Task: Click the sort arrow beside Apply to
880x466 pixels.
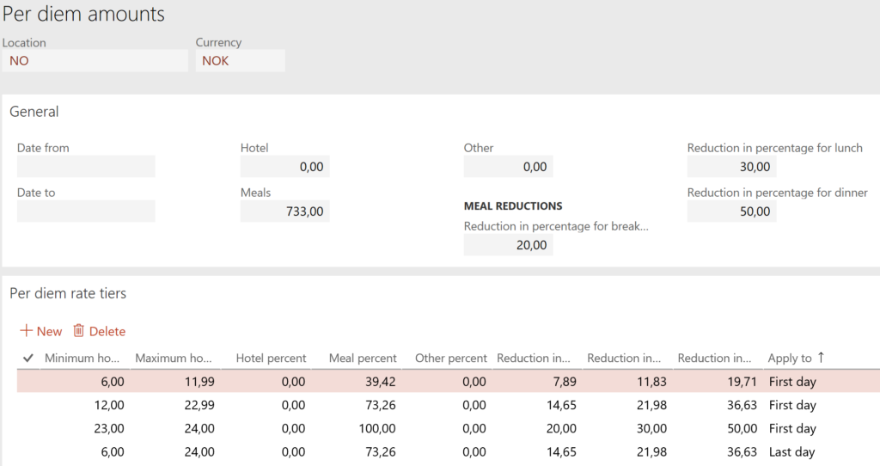Action: [x=821, y=357]
